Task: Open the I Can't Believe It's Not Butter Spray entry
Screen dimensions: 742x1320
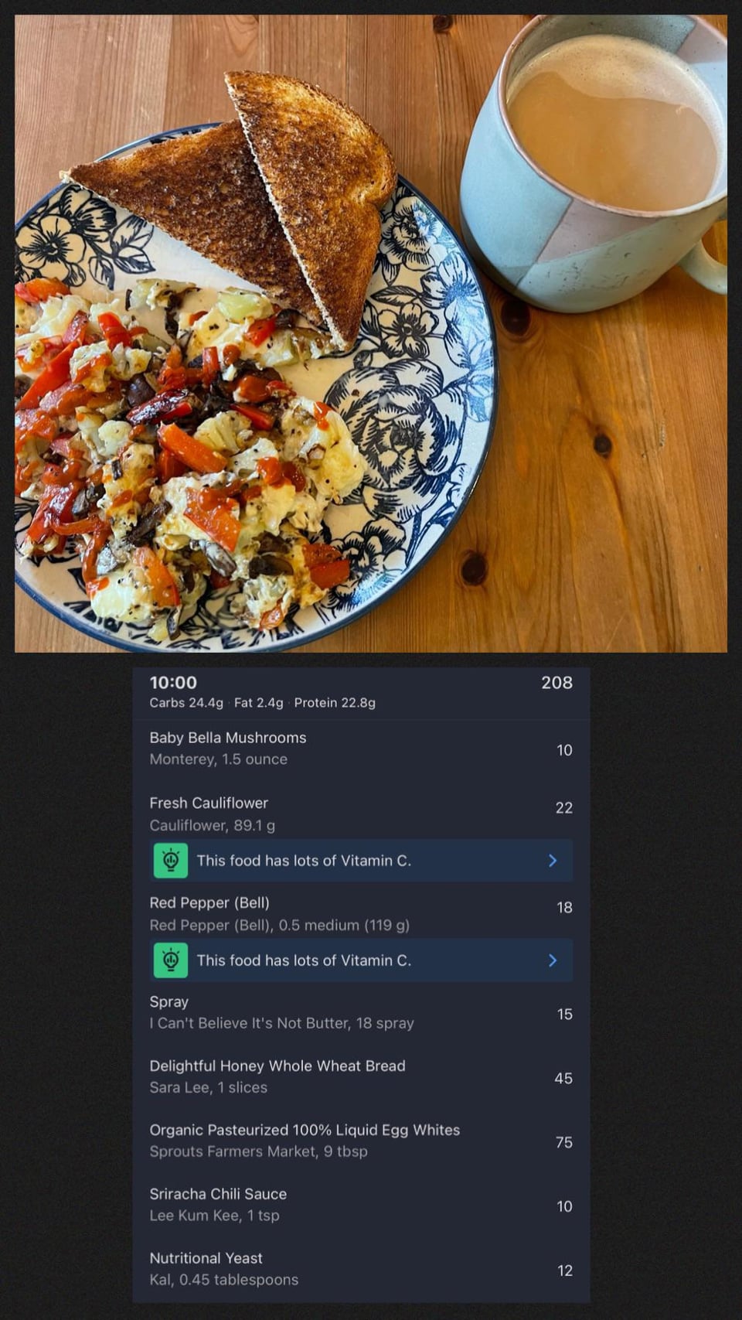Action: [x=361, y=1012]
